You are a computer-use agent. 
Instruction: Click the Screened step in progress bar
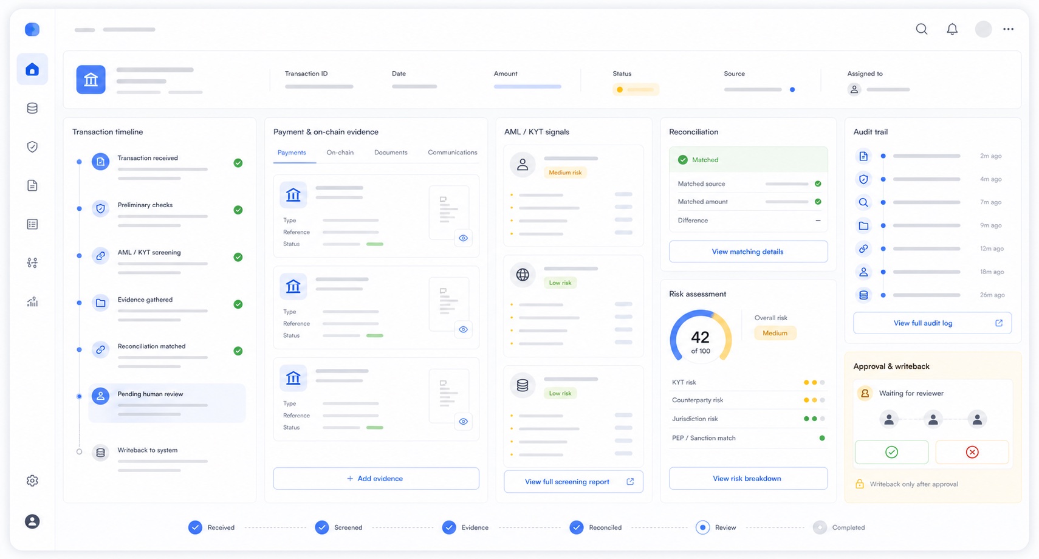coord(338,527)
